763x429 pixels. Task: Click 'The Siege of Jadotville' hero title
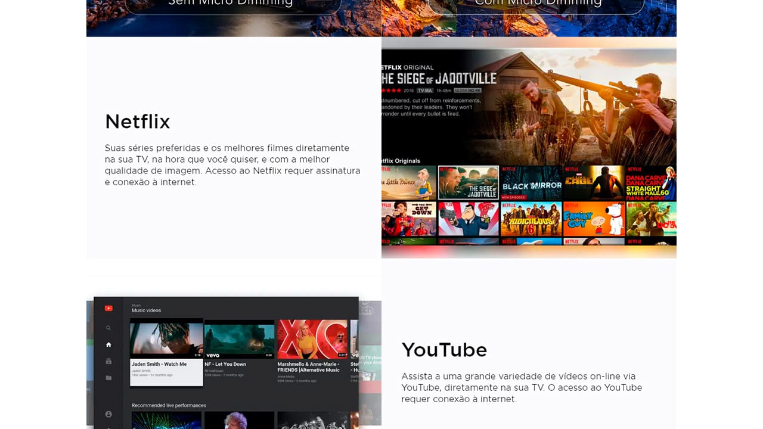[x=439, y=79]
